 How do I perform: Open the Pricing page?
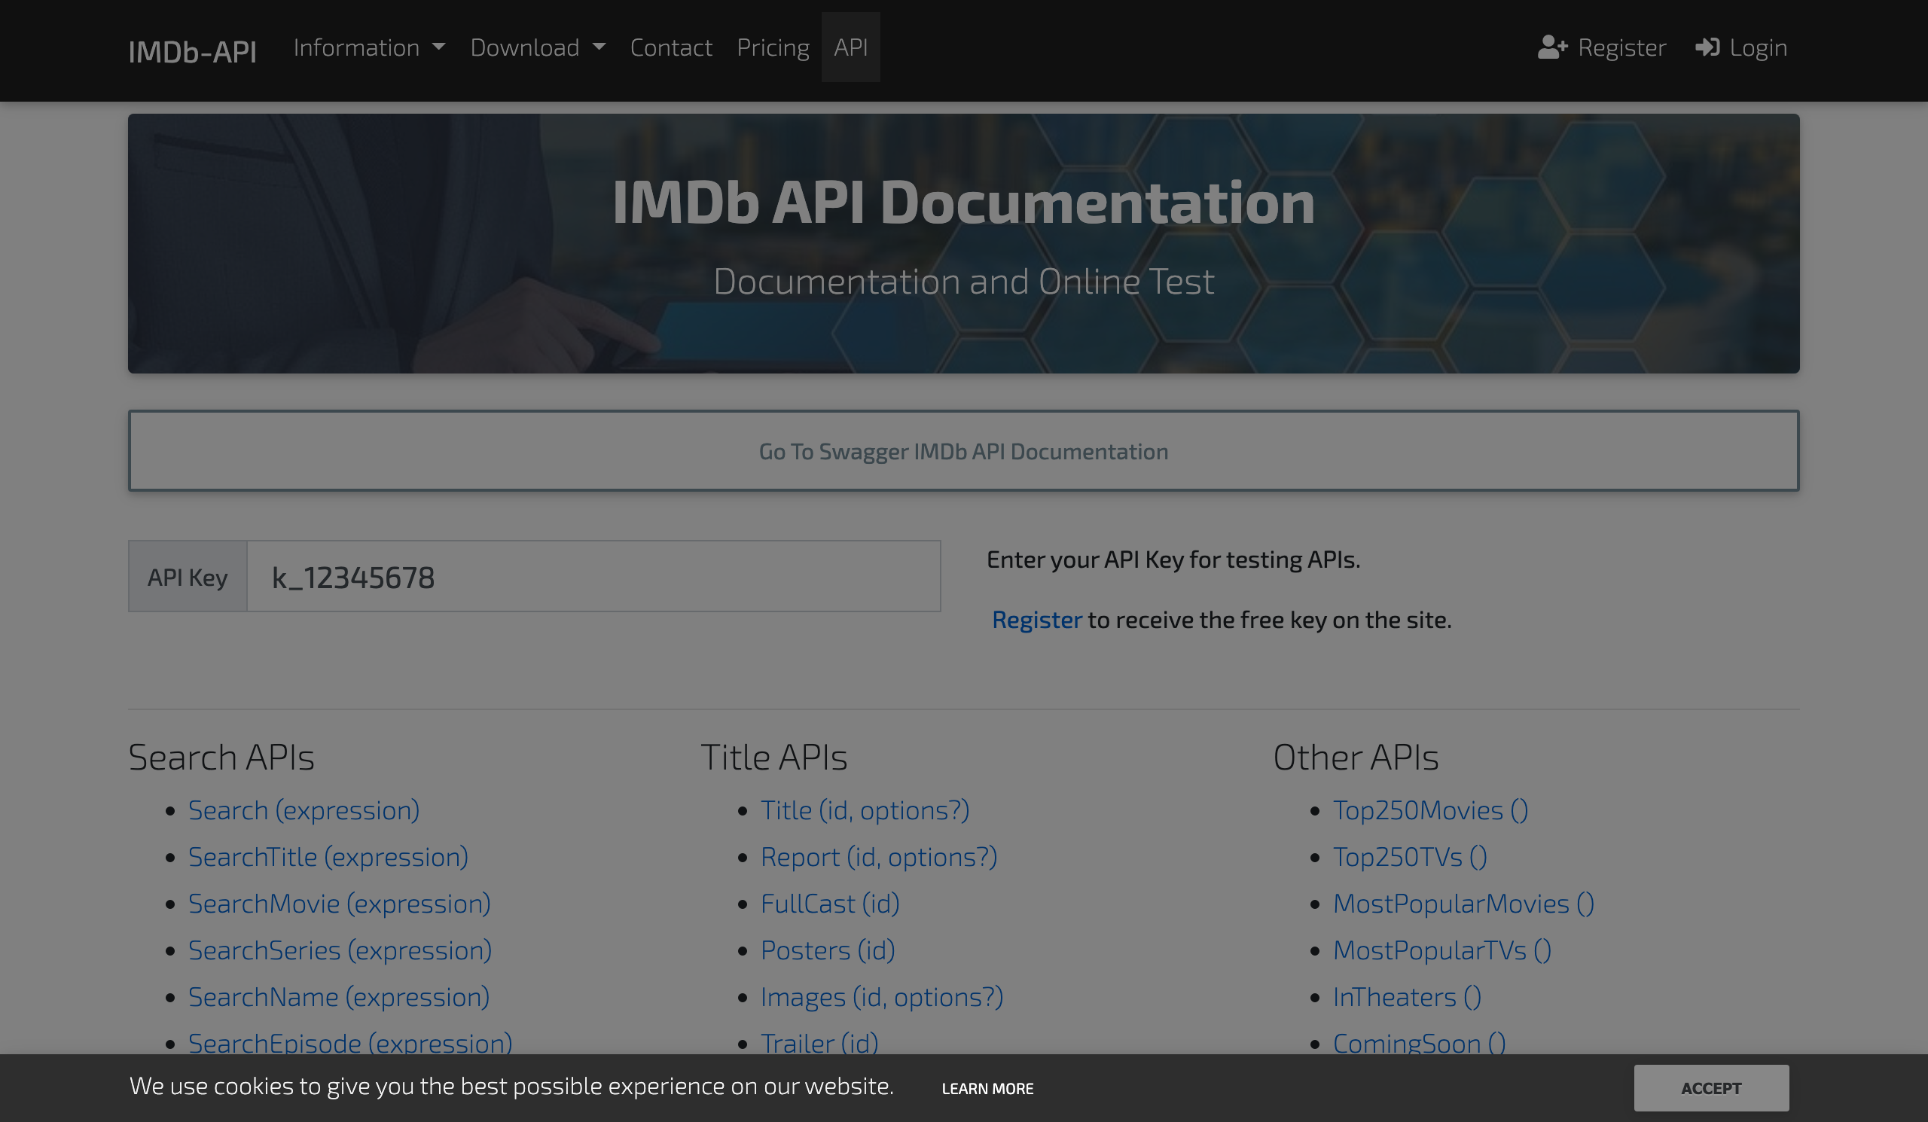773,47
